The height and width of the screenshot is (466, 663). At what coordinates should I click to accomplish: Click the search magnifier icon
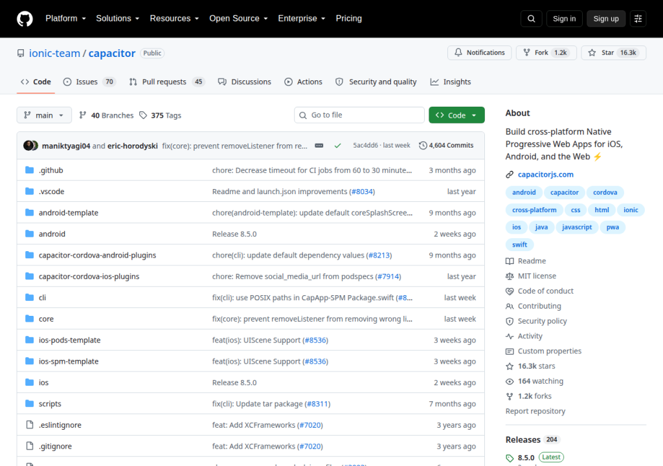click(x=531, y=19)
